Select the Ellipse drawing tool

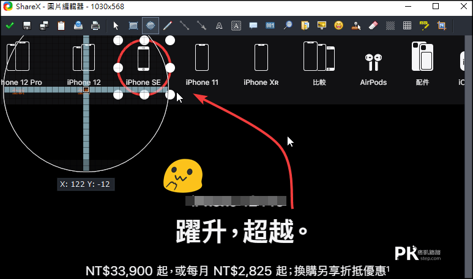pos(151,26)
